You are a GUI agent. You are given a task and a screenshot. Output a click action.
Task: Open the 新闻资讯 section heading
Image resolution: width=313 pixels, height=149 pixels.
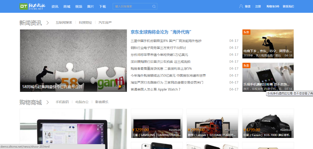(31, 23)
